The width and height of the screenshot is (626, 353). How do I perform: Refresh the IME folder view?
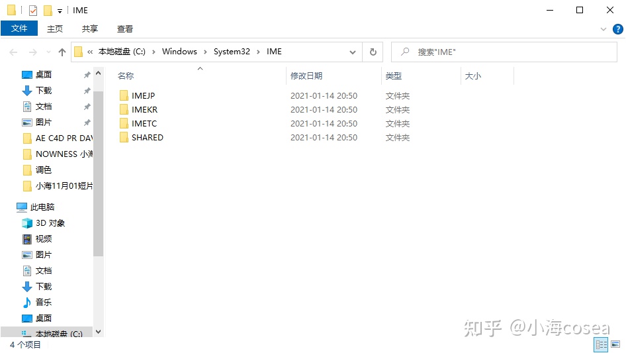pos(373,52)
